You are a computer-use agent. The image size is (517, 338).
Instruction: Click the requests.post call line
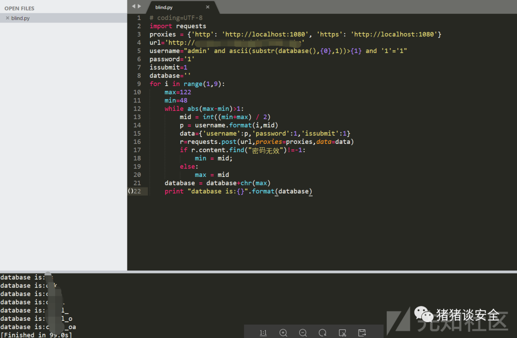pyautogui.click(x=267, y=142)
